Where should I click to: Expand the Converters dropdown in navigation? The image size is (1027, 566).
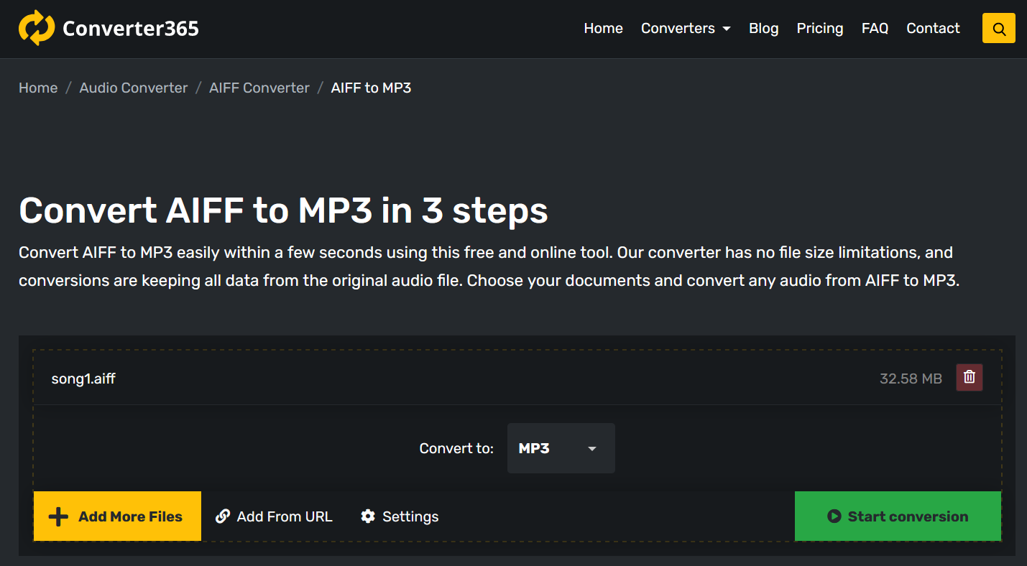(x=686, y=29)
